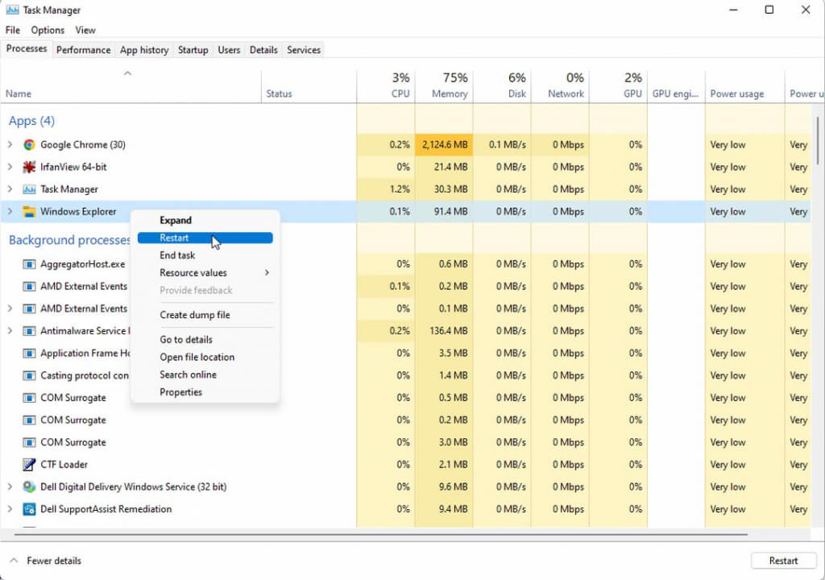
Task: Expand the IrfanView 64-bit process row
Action: click(10, 168)
